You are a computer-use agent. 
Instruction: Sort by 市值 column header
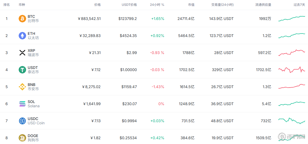(191, 5)
